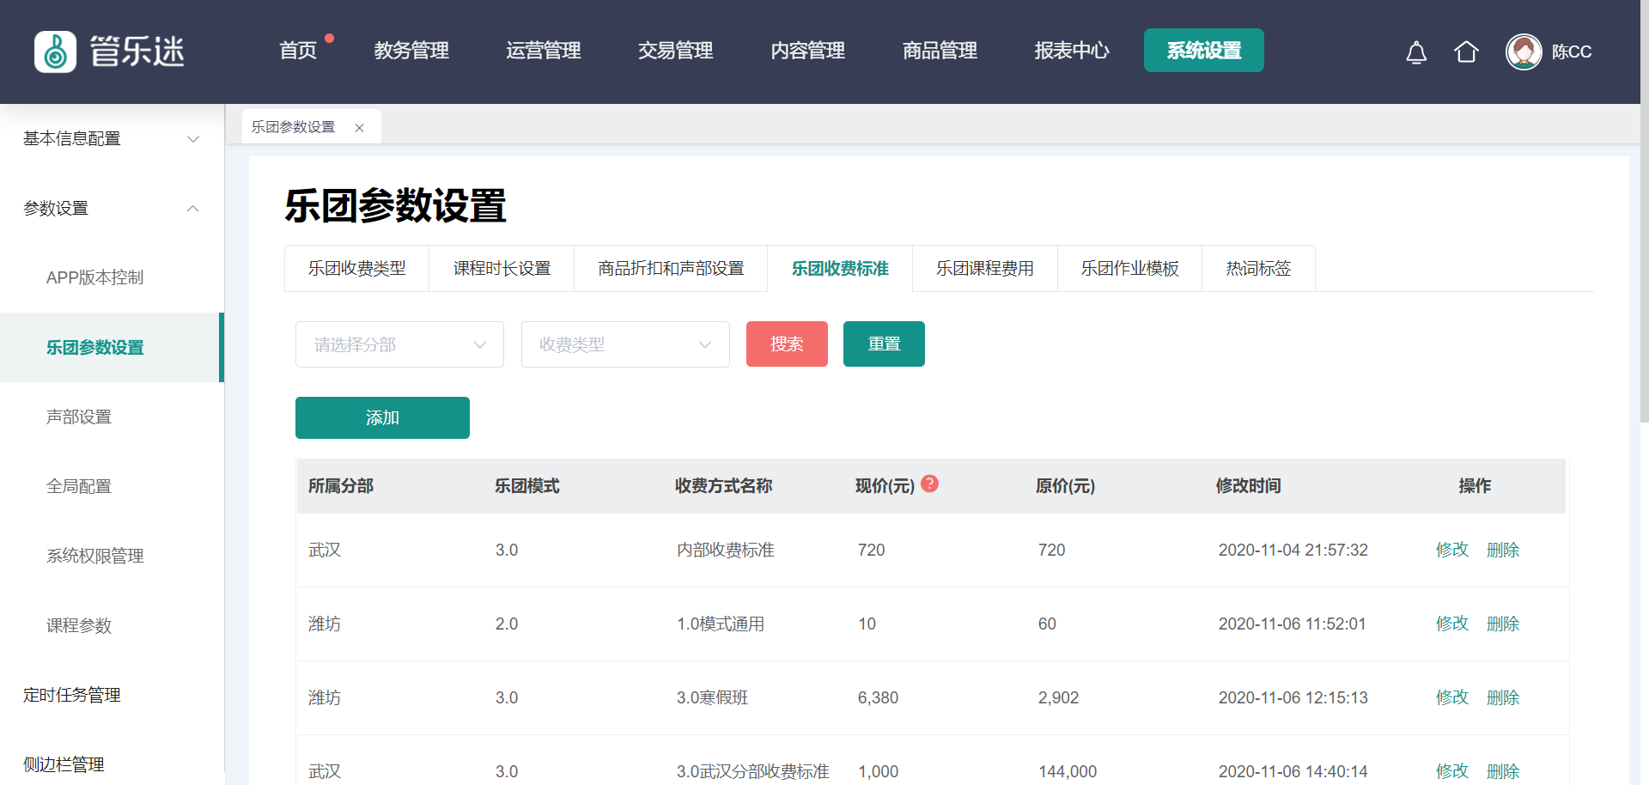Click the green 重置 button
Screen dimensions: 1649x785
pyautogui.click(x=884, y=344)
